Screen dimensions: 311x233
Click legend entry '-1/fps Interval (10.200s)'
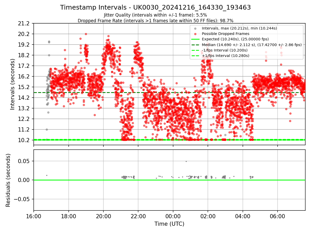click(225, 50)
